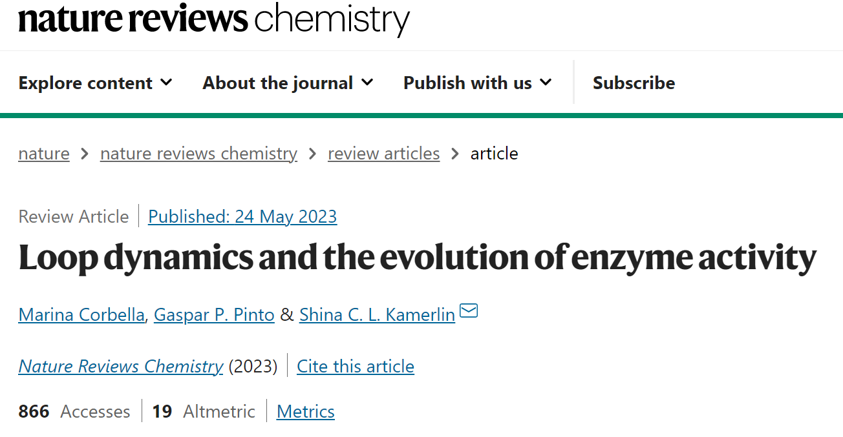Open the review articles breadcrumb link

[383, 154]
